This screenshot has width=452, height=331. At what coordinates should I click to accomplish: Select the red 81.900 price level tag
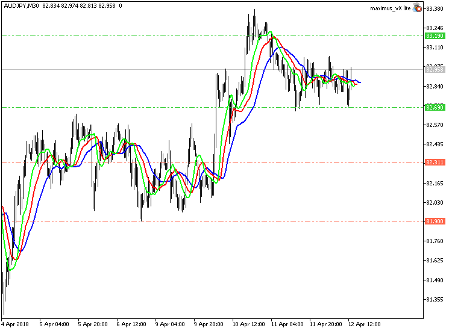(435, 221)
